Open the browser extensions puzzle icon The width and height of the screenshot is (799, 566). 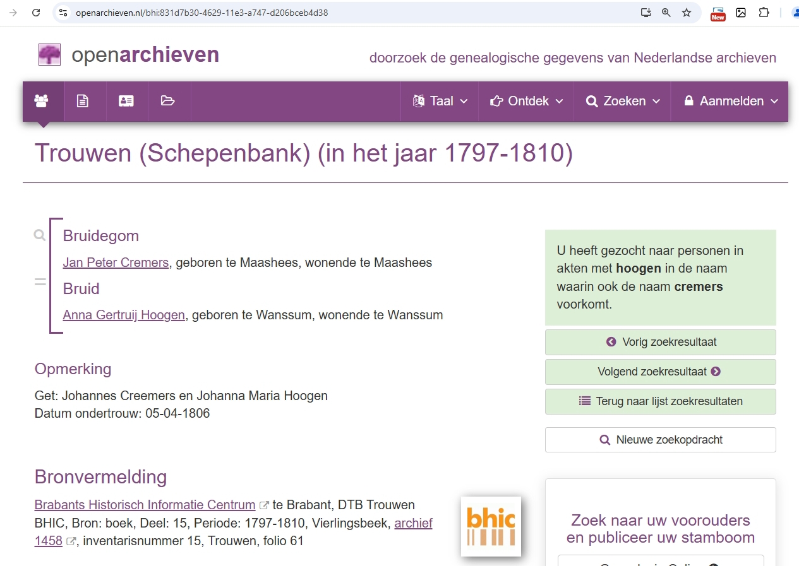coord(764,13)
